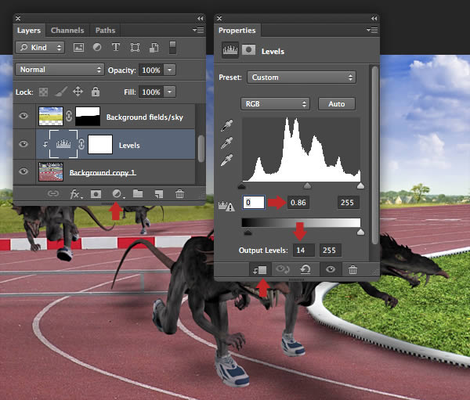
Task: Collapse the Properties panel double arrows
Action: pos(374,18)
